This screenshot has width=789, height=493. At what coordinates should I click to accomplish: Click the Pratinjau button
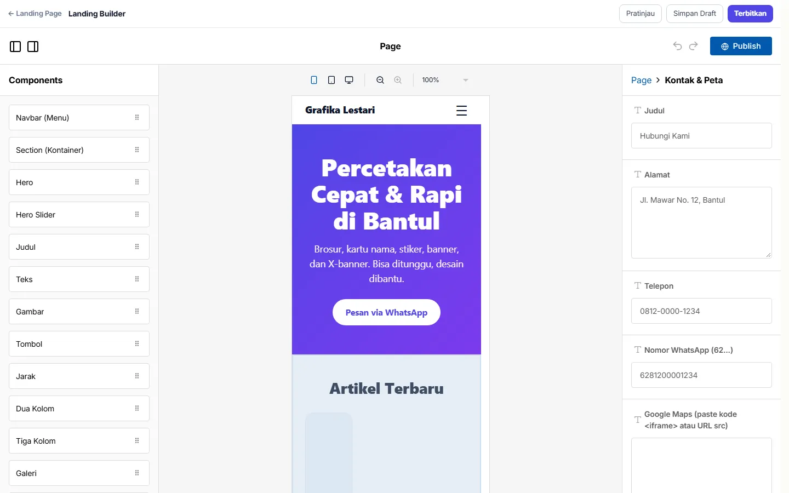(x=641, y=14)
